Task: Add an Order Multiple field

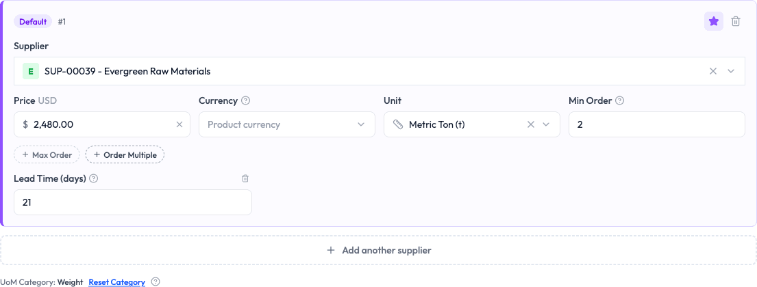Action: click(125, 155)
